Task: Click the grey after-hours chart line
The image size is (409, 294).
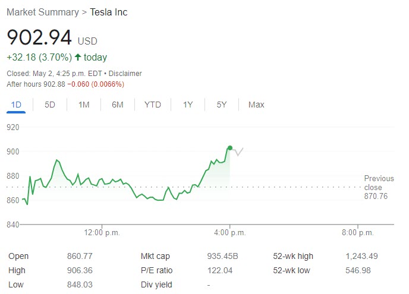Action: [x=238, y=151]
